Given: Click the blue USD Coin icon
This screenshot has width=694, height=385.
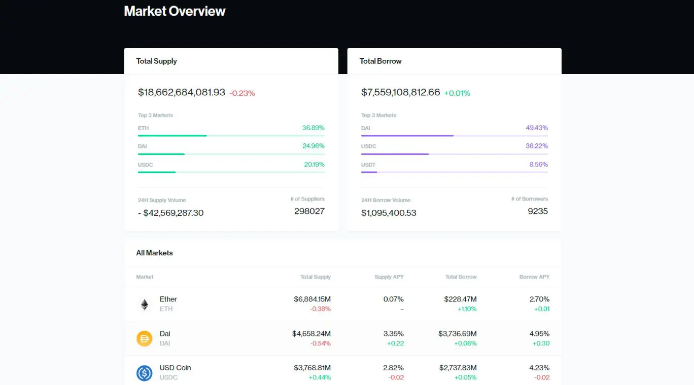Looking at the screenshot, I should tap(145, 373).
